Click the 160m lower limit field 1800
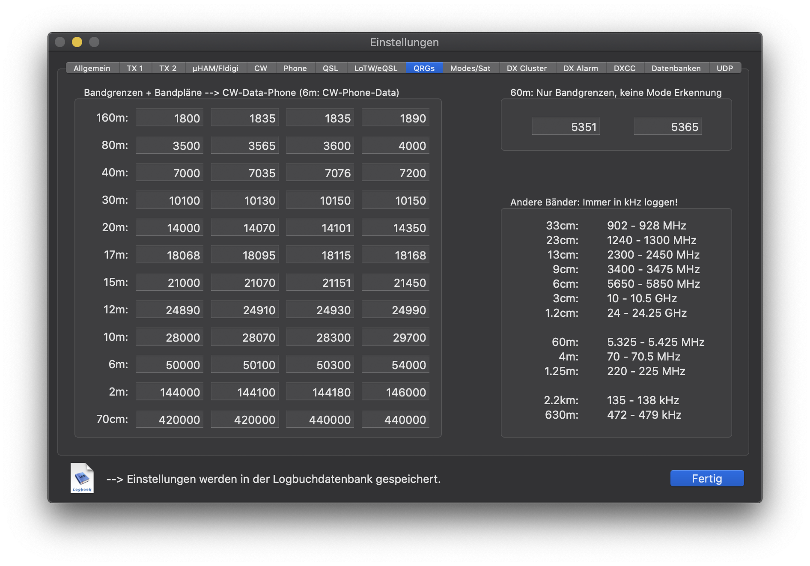Viewport: 810px width, 566px height. pos(170,118)
